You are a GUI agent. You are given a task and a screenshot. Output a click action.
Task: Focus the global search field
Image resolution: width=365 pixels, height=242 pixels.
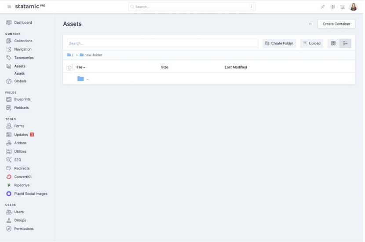pyautogui.click(x=192, y=7)
